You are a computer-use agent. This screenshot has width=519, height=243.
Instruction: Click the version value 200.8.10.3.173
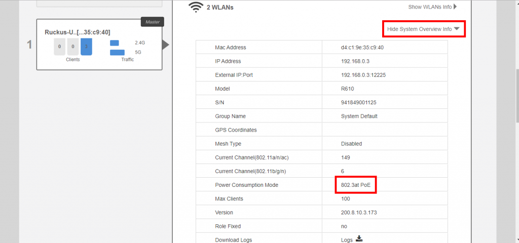point(362,213)
